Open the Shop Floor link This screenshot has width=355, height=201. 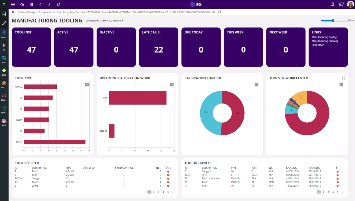[x=318, y=45]
